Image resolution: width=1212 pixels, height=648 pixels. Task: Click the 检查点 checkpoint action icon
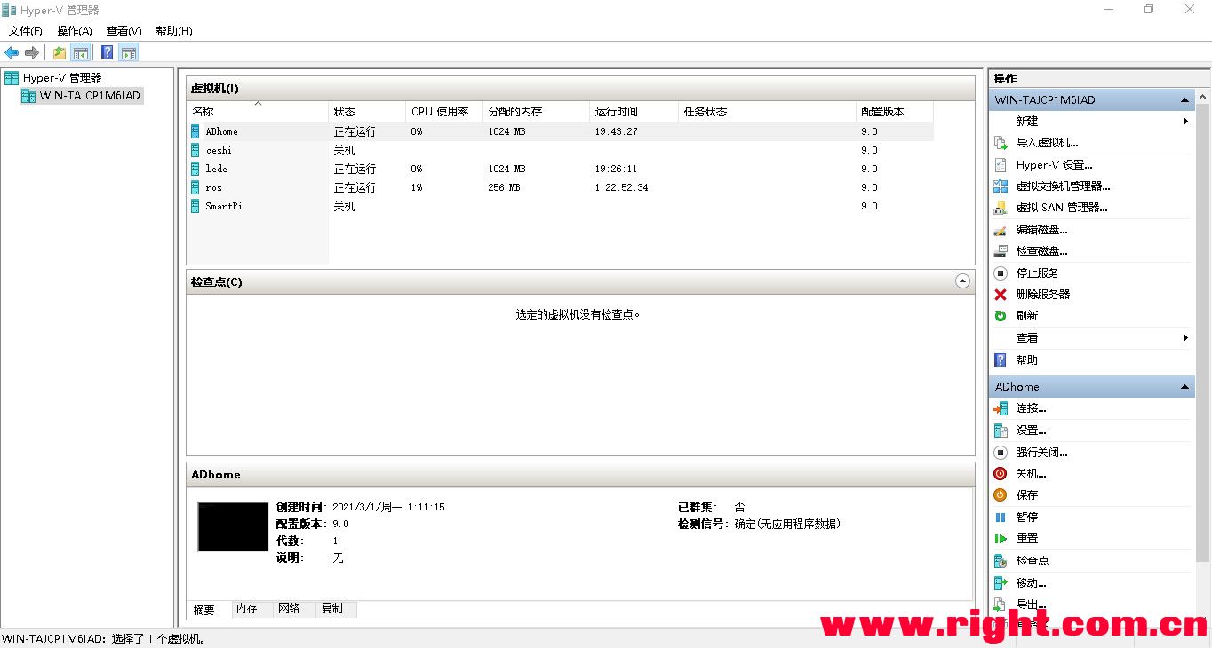(x=1001, y=561)
